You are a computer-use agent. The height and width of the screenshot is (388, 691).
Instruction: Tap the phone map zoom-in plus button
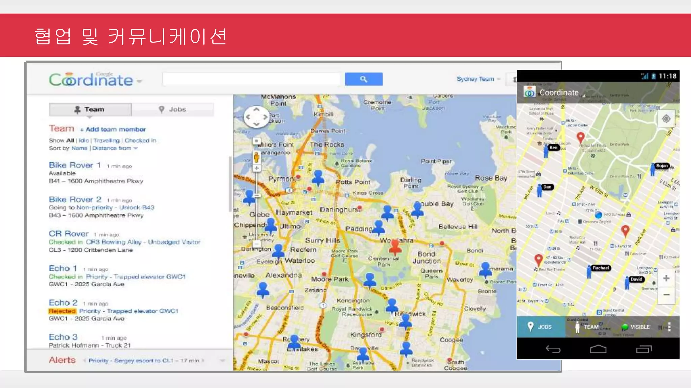click(x=666, y=278)
